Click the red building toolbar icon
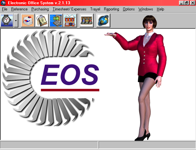Image resolution: width=196 pixels, height=150 pixels. (70, 21)
